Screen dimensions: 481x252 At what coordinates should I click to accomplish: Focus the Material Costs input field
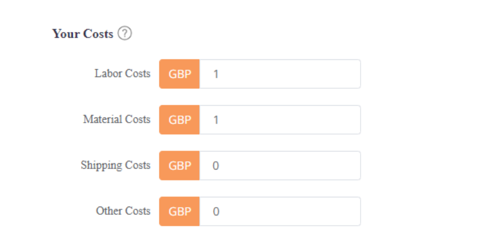(280, 119)
